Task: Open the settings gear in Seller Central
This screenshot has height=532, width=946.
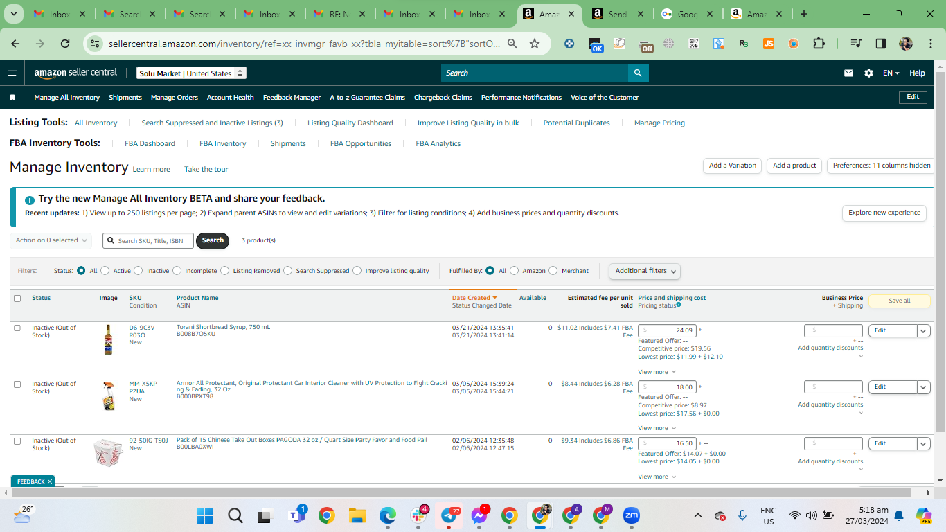Action: [868, 73]
